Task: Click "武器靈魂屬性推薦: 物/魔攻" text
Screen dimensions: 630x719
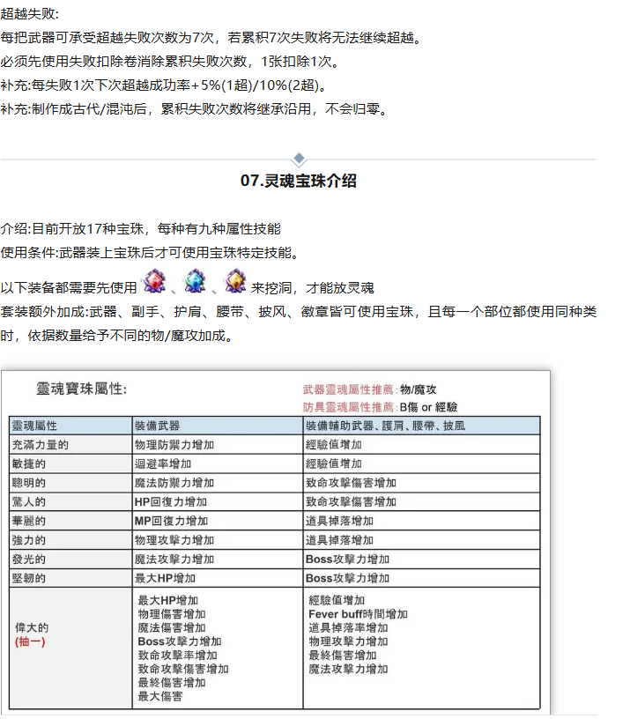Action: point(369,389)
